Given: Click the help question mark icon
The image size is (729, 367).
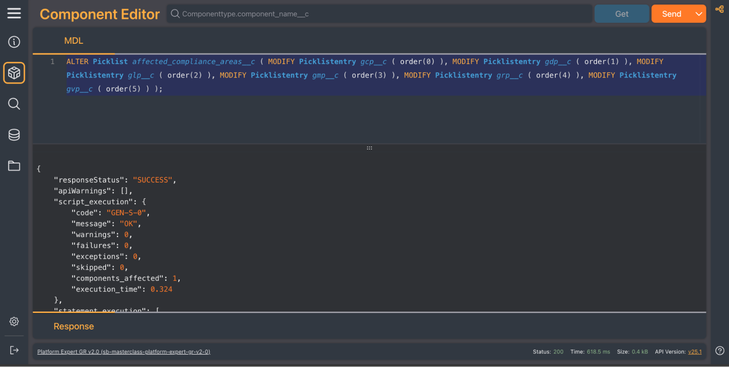Looking at the screenshot, I should coord(720,351).
